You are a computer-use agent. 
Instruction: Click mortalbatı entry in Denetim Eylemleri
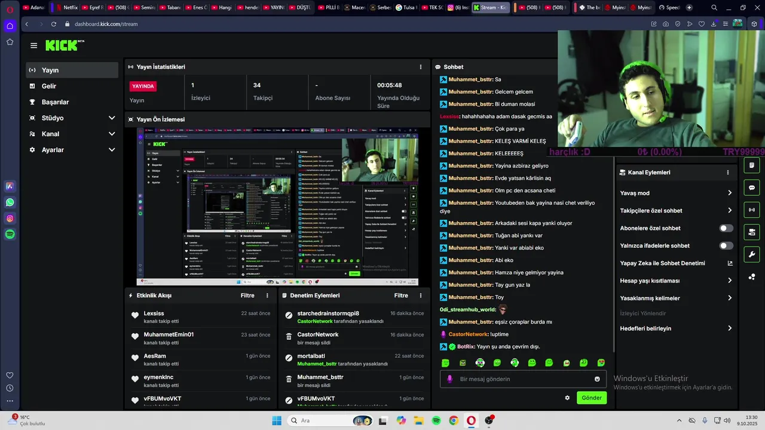(354, 360)
